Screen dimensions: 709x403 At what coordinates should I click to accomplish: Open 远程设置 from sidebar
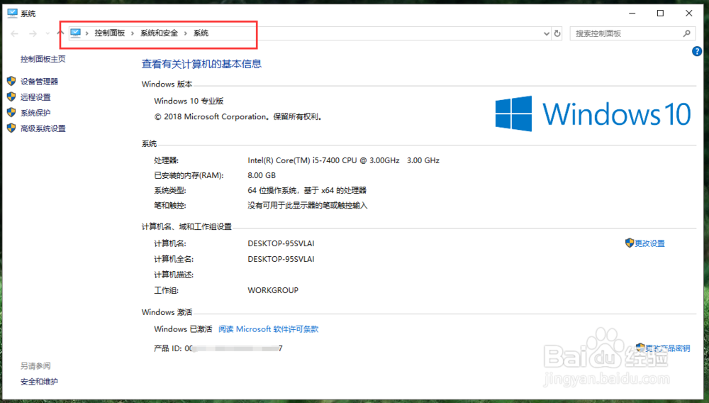(x=35, y=96)
